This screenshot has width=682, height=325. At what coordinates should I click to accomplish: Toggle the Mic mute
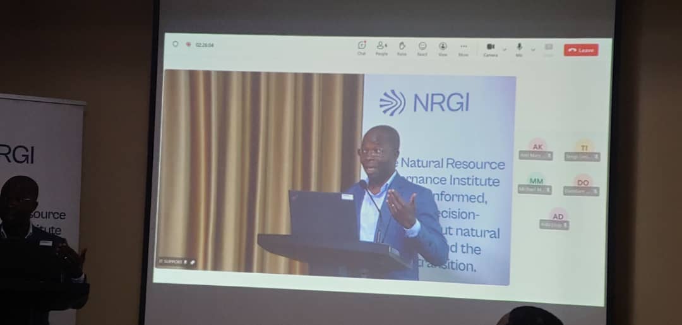click(x=519, y=50)
